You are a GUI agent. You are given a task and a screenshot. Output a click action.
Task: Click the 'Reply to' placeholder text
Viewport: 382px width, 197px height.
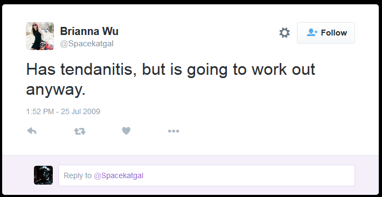(x=78, y=175)
